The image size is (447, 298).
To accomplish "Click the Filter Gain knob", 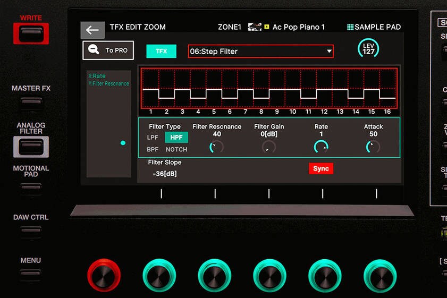I will coord(269,147).
